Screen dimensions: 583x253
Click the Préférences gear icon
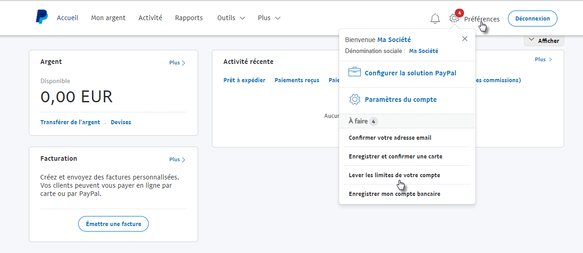coord(453,18)
